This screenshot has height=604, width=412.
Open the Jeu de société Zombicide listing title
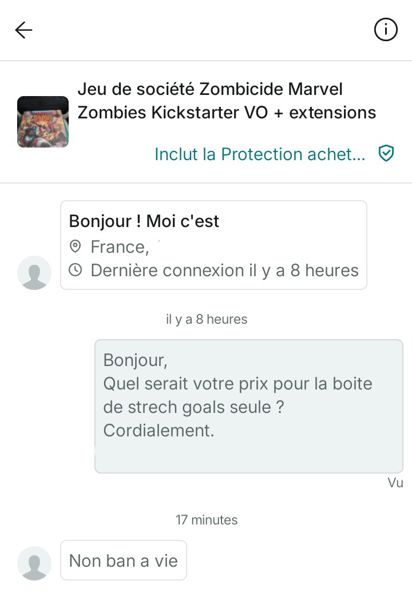[x=227, y=101]
